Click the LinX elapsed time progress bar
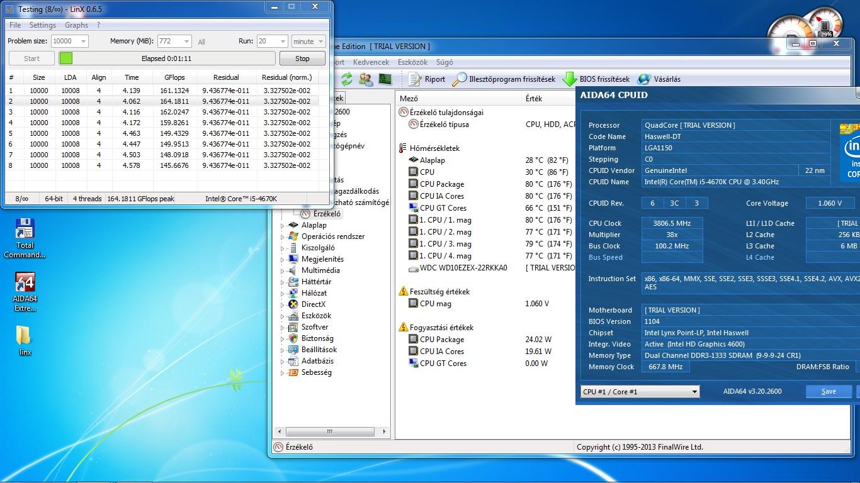The height and width of the screenshot is (483, 860). [x=167, y=58]
